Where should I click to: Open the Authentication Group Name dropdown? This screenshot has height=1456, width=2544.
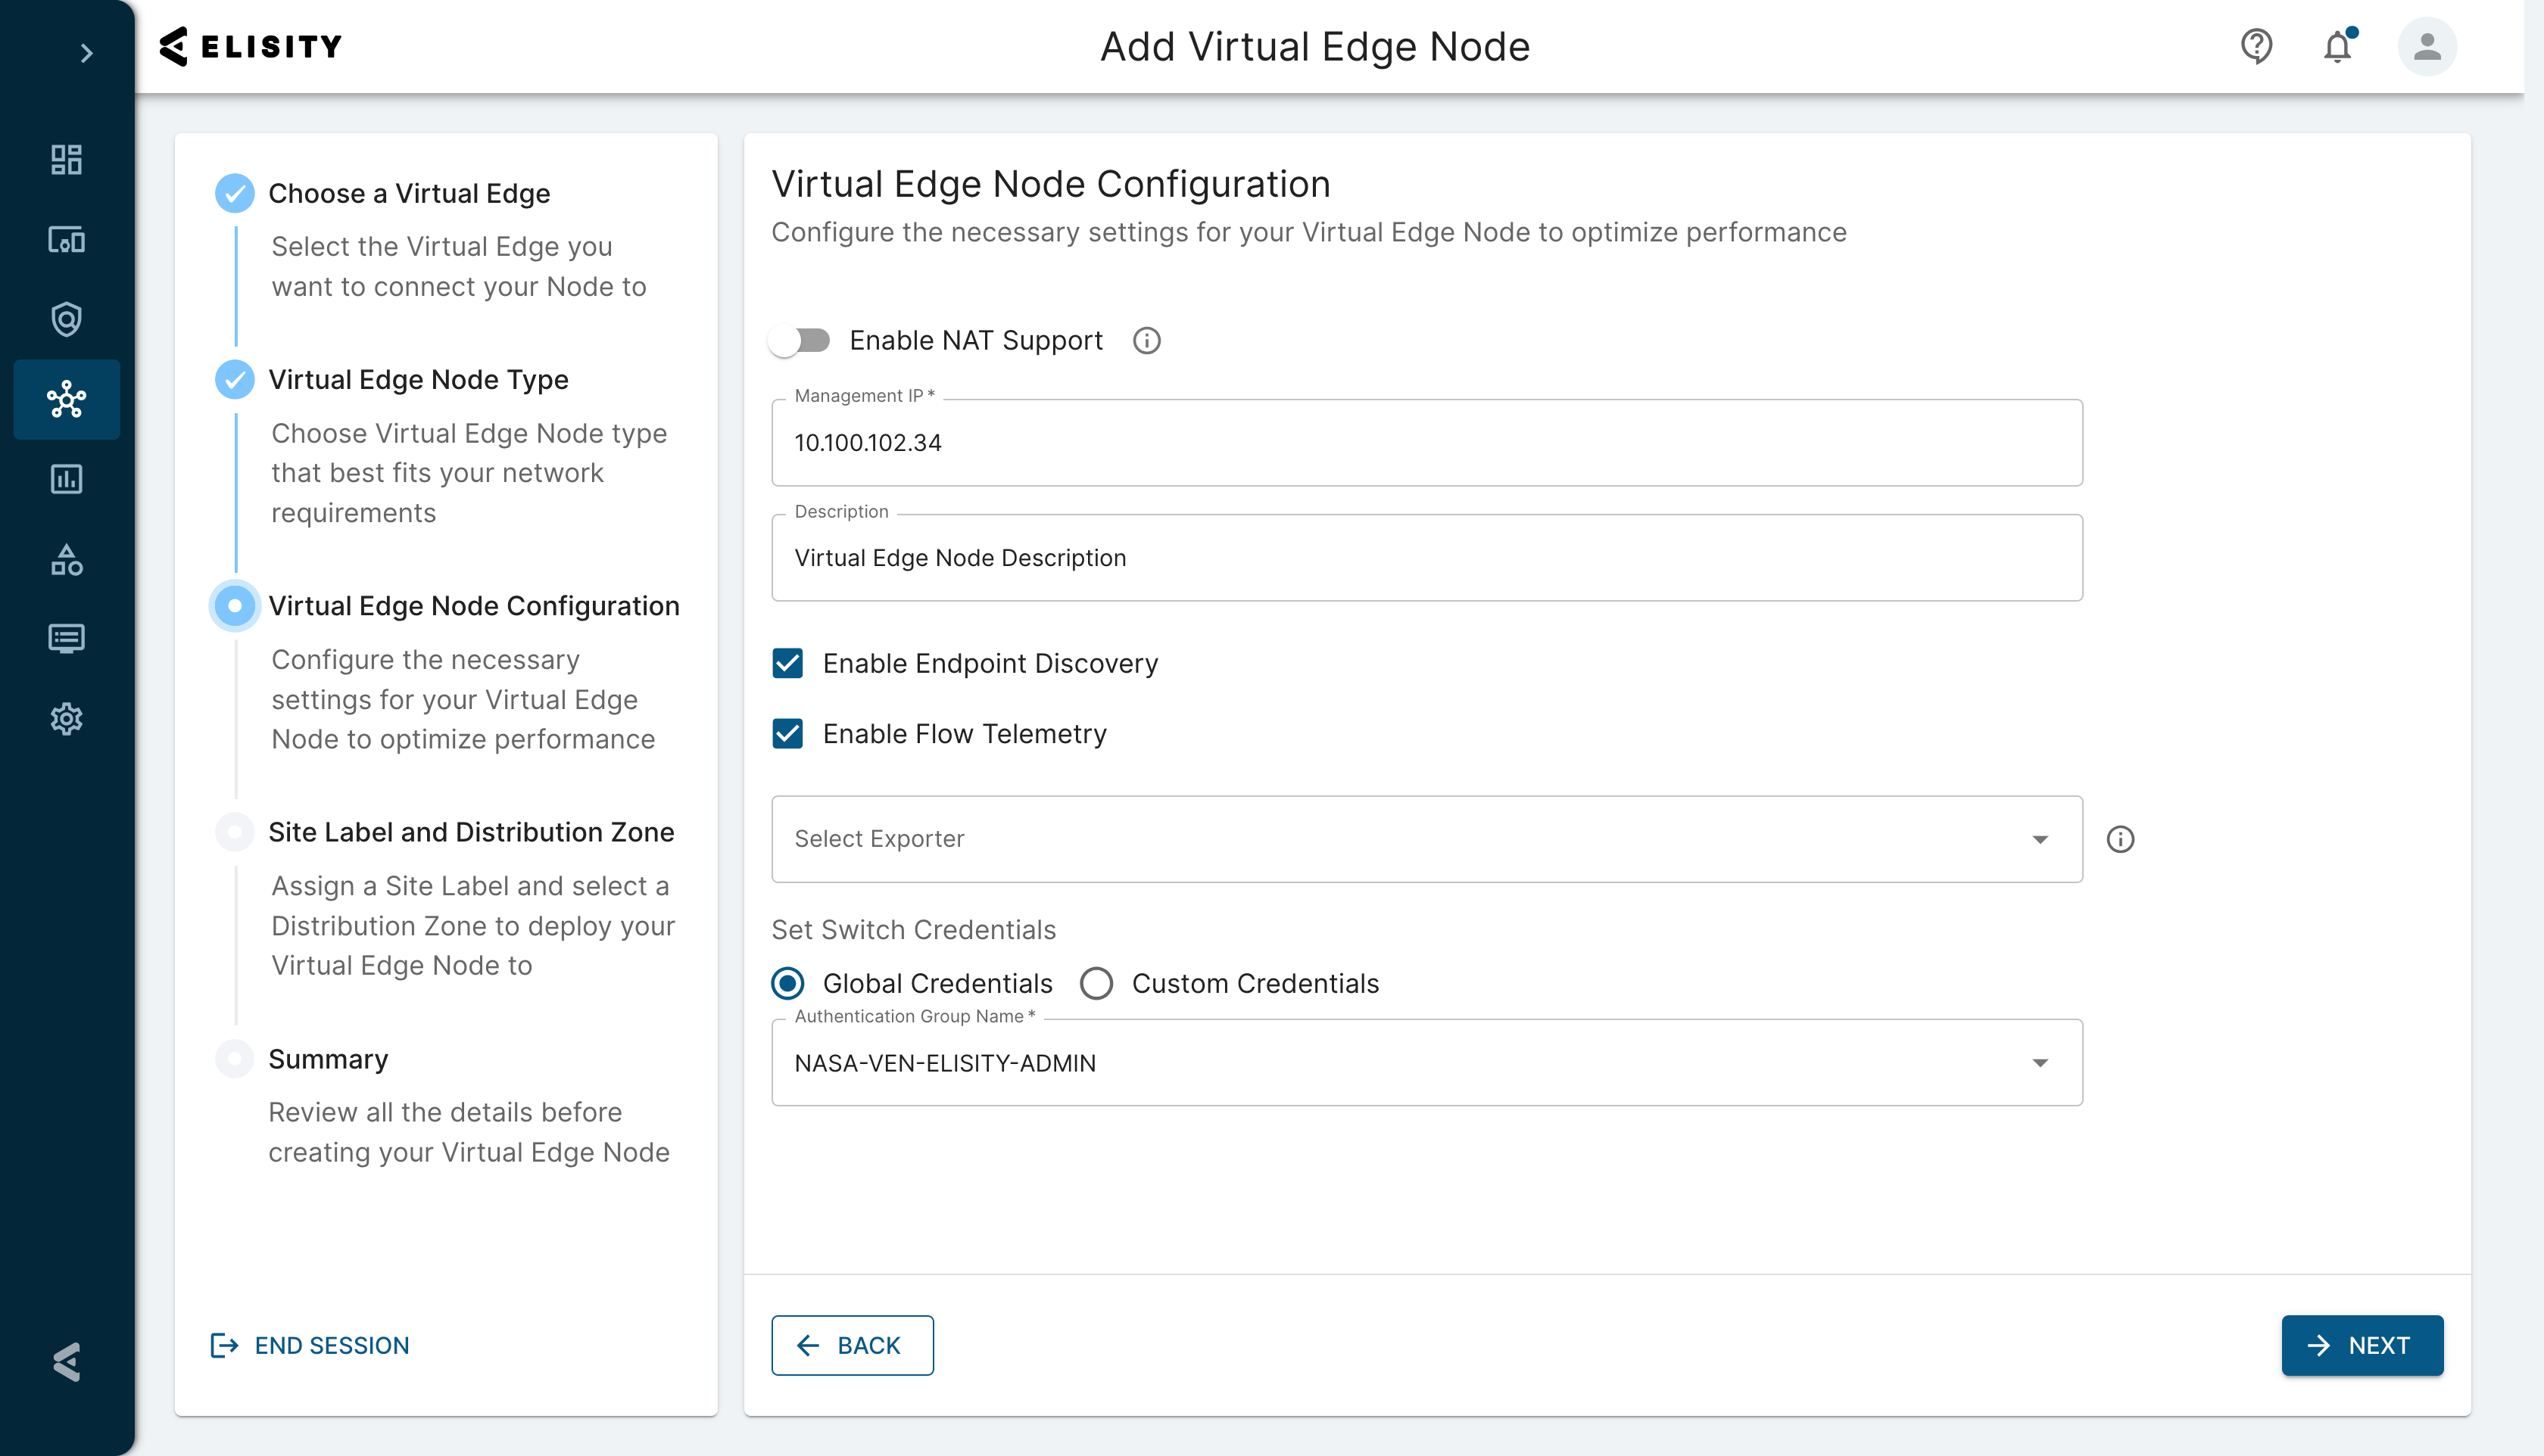point(1426,1063)
